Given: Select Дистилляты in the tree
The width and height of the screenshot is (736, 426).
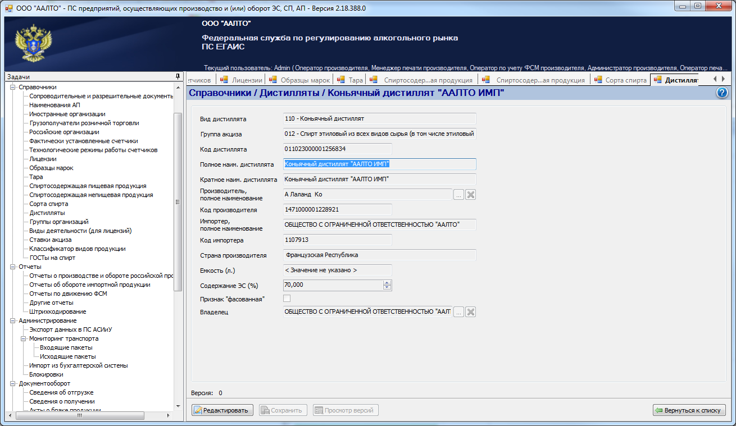Looking at the screenshot, I should tap(47, 213).
